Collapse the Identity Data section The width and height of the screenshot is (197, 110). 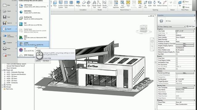tap(194, 86)
